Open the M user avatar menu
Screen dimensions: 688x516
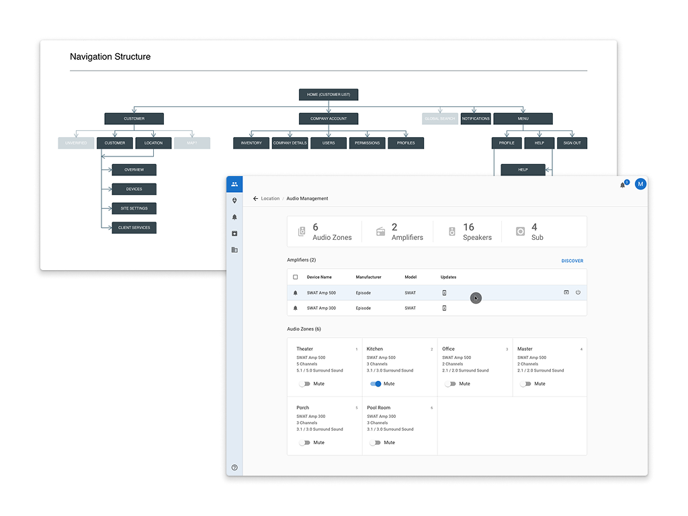640,183
